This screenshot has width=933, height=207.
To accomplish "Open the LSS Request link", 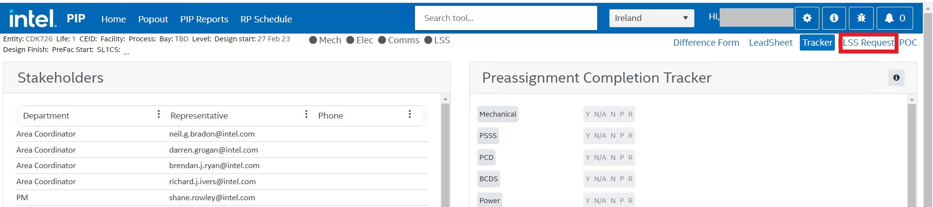I will point(868,43).
